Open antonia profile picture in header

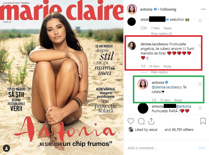click(132, 9)
